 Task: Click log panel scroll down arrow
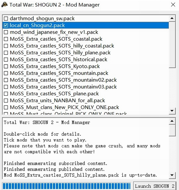point(172,175)
